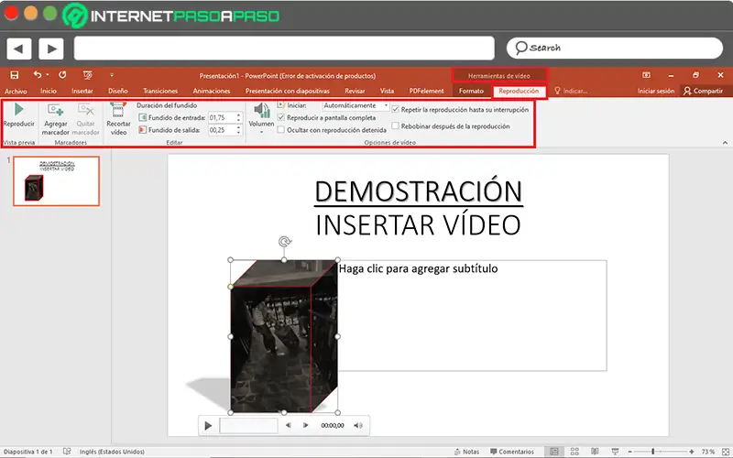Viewport: 733px width, 458px height.
Task: Play the video using the player bar
Action: click(208, 425)
